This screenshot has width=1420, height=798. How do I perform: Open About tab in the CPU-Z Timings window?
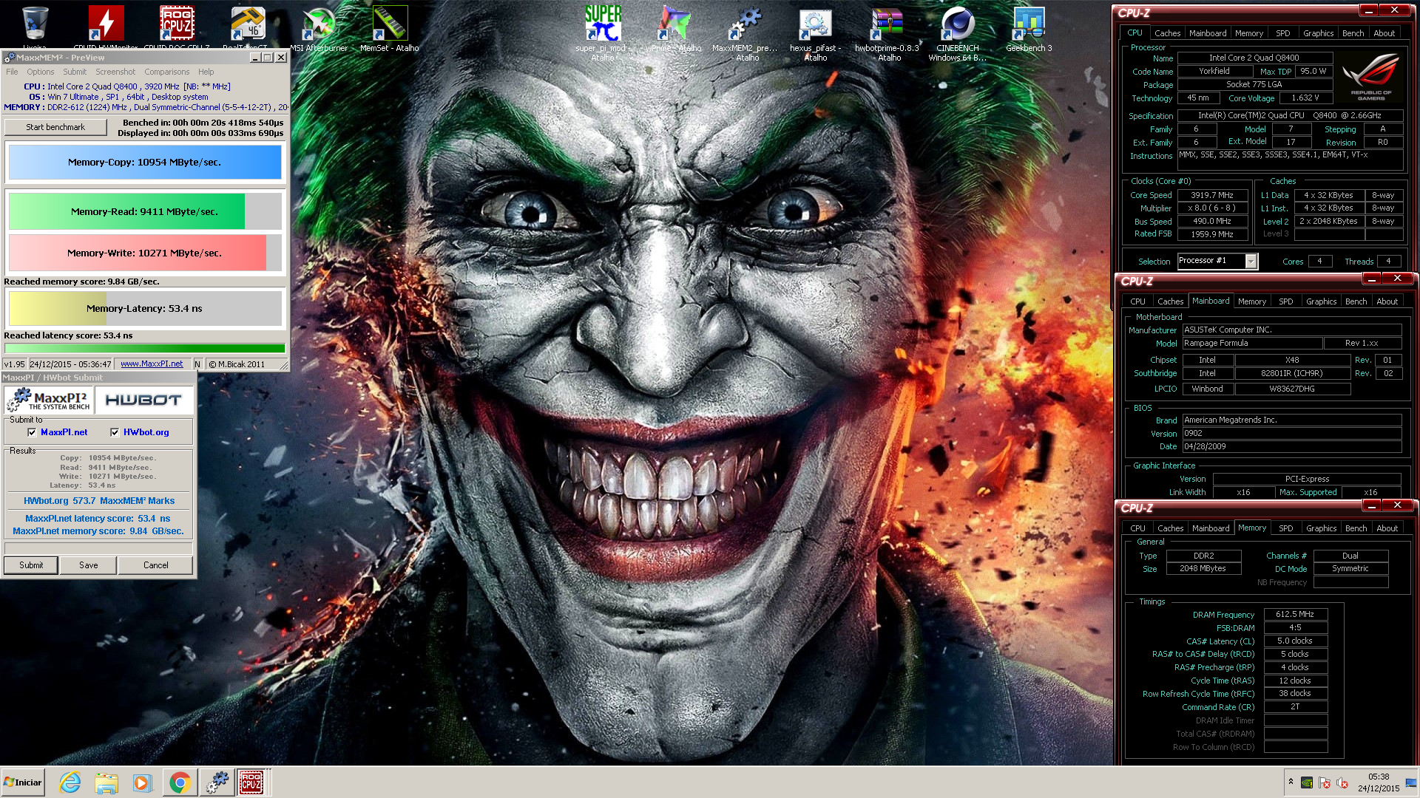click(x=1387, y=528)
